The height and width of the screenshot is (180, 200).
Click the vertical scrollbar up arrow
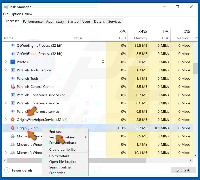195,44
